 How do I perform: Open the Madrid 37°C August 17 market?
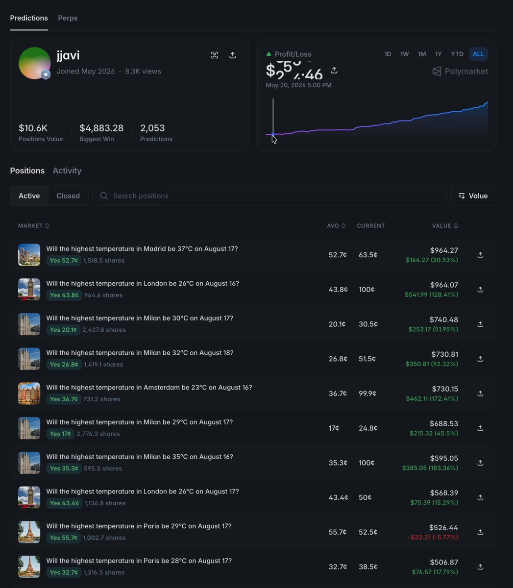click(142, 249)
